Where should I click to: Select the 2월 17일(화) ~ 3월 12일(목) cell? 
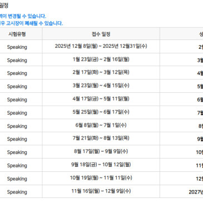click(101, 72)
